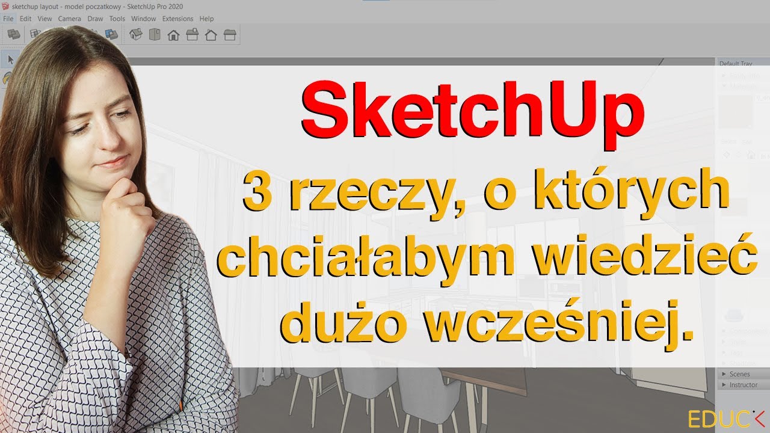Select the arrow Select tool

pos(9,60)
